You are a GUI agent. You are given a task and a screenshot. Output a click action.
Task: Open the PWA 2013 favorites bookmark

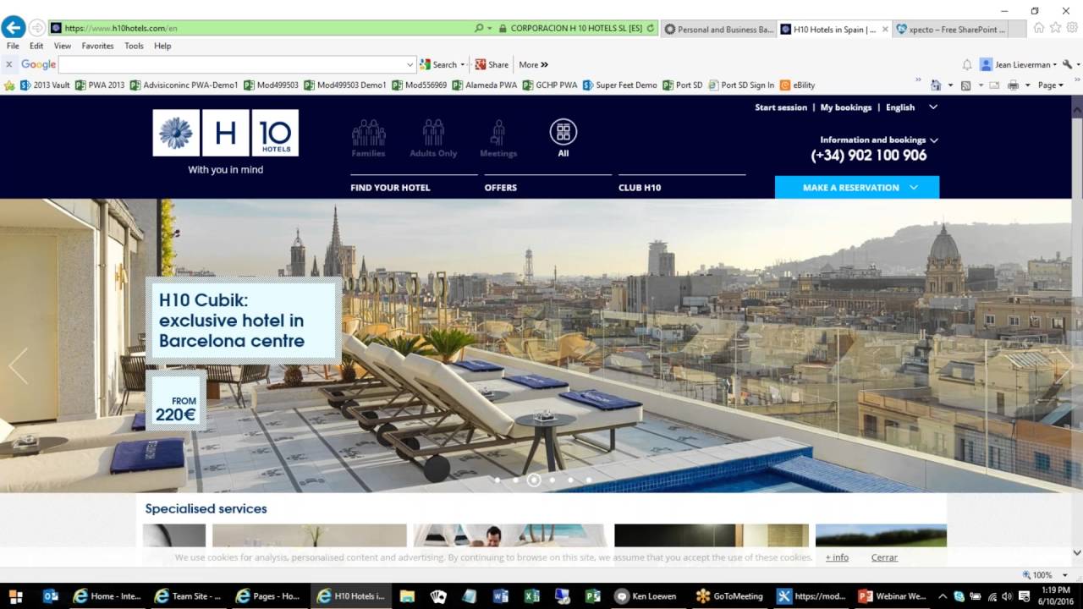[100, 85]
